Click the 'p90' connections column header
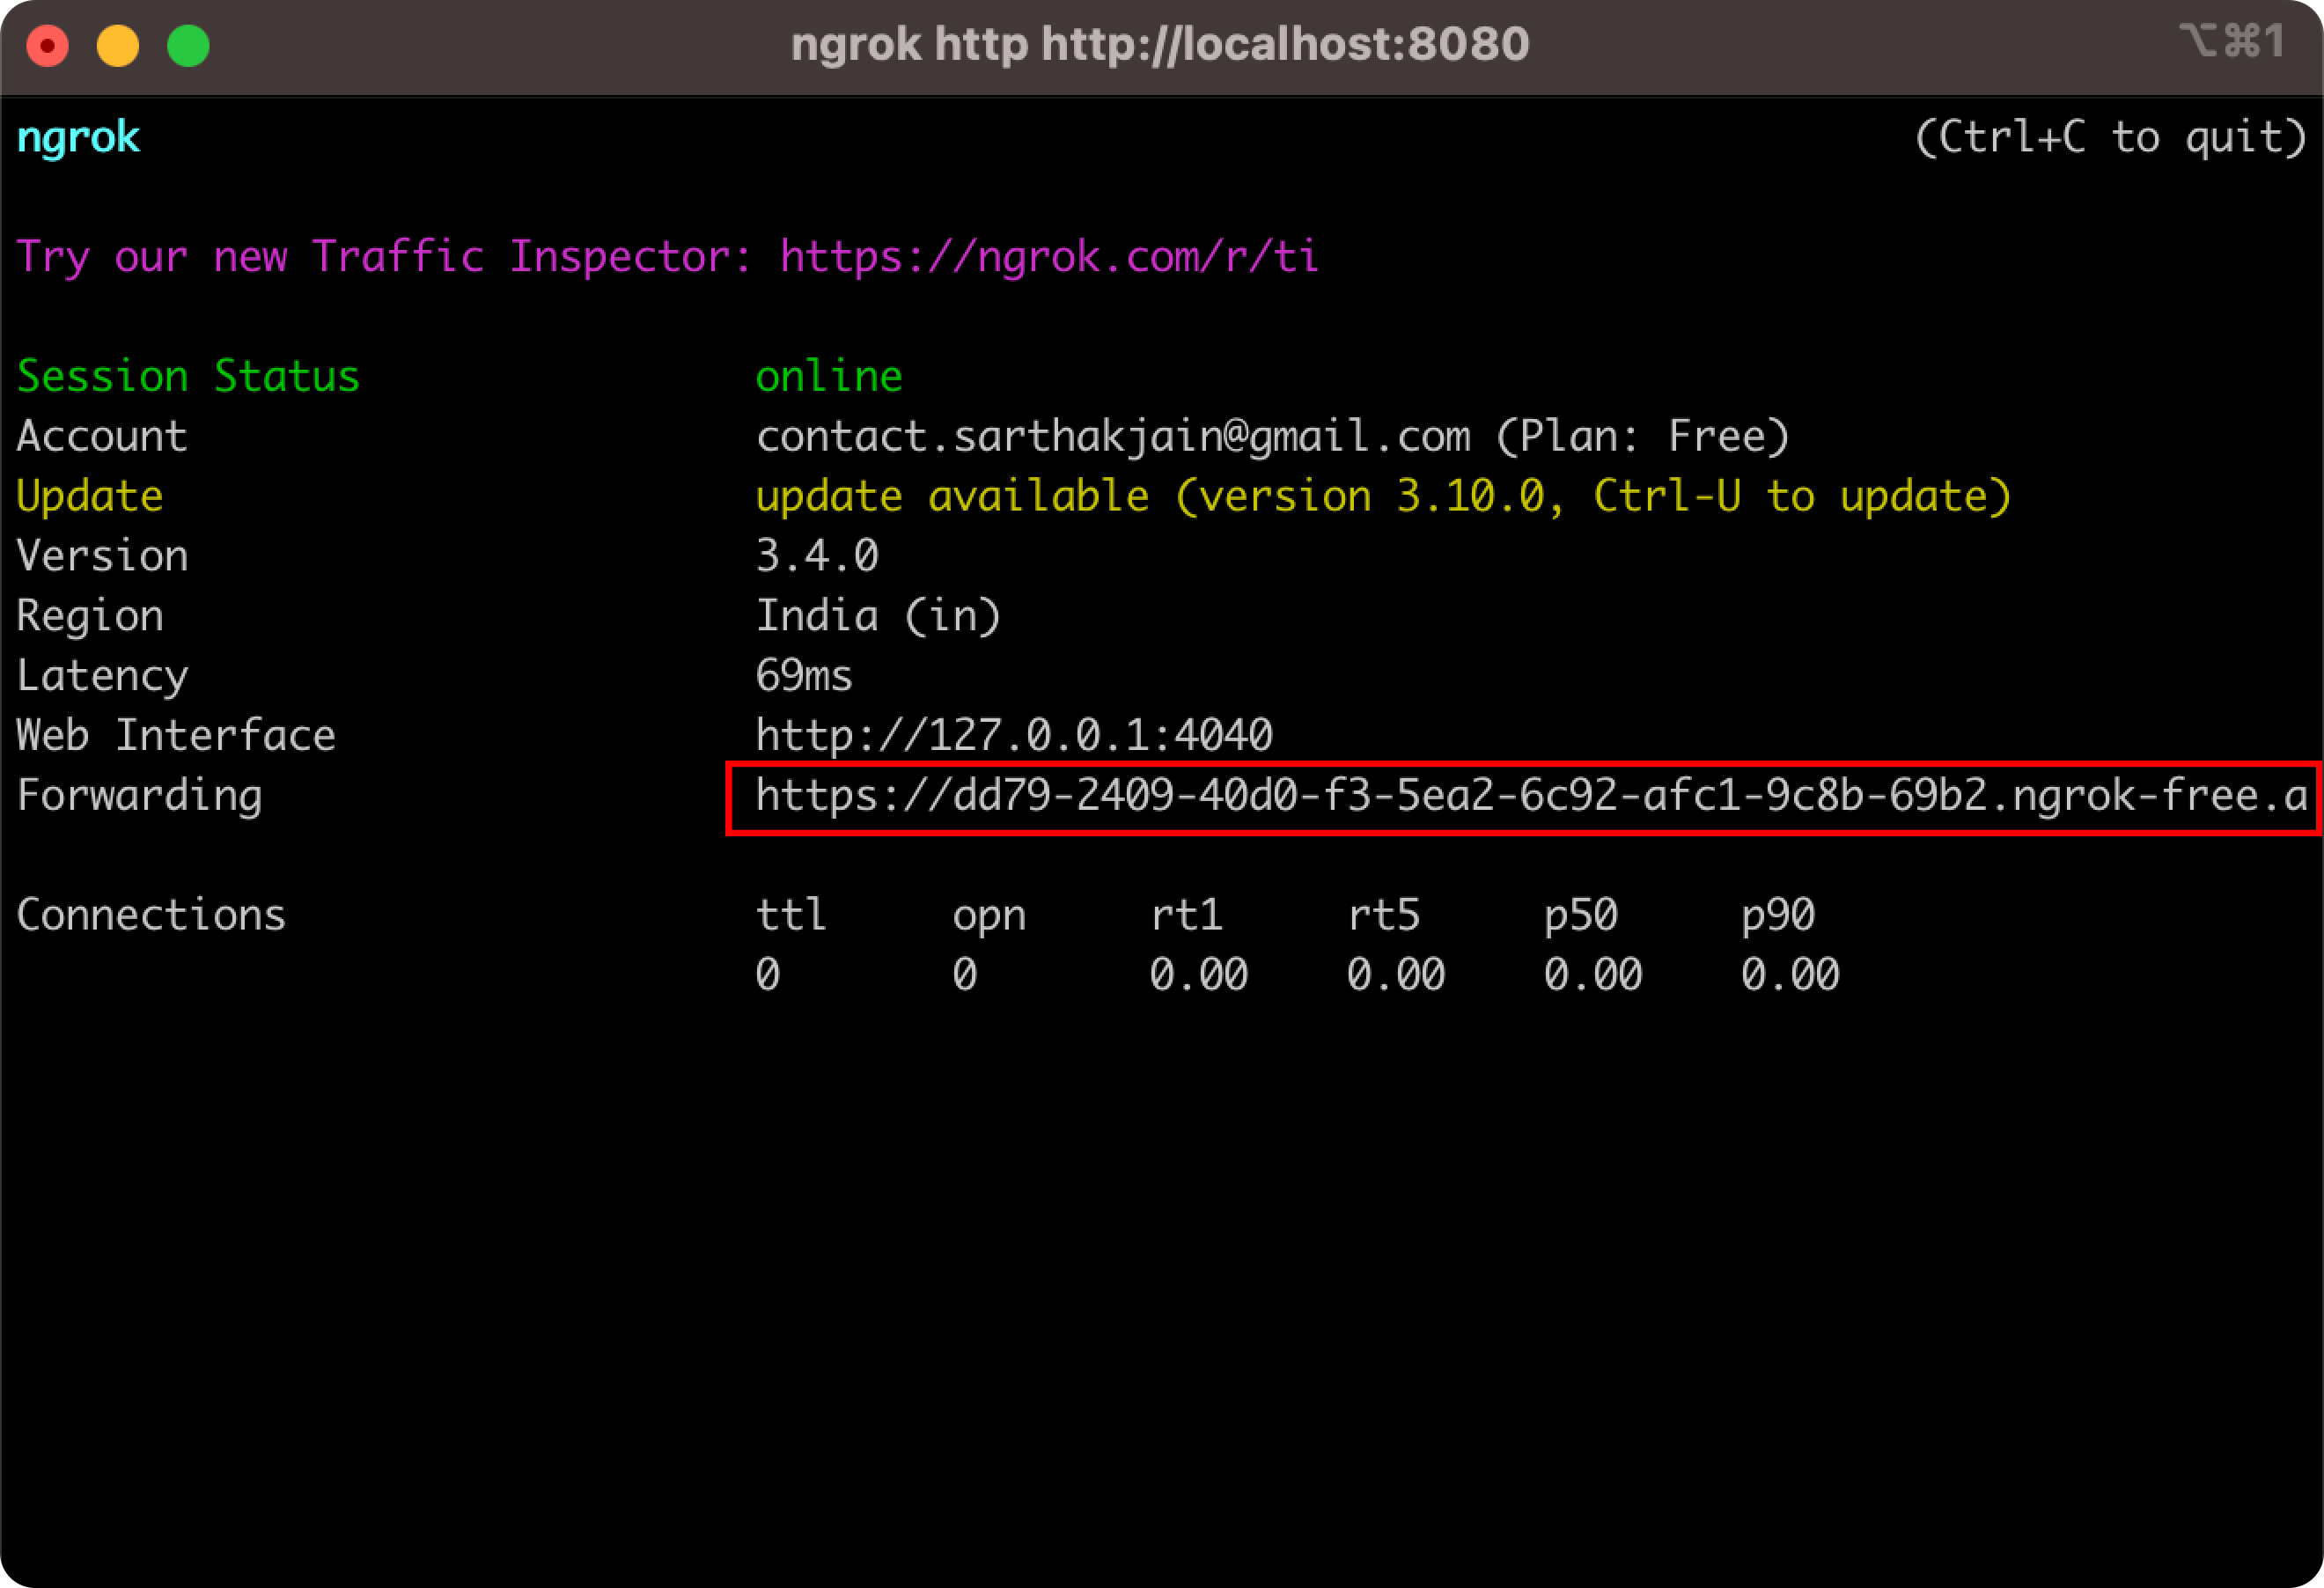The height and width of the screenshot is (1588, 2324). coord(1777,915)
